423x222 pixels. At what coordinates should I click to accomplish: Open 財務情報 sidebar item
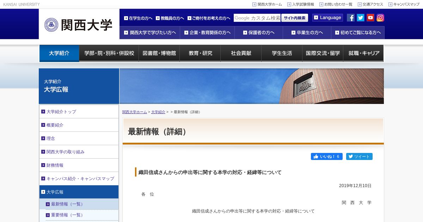pos(79,165)
